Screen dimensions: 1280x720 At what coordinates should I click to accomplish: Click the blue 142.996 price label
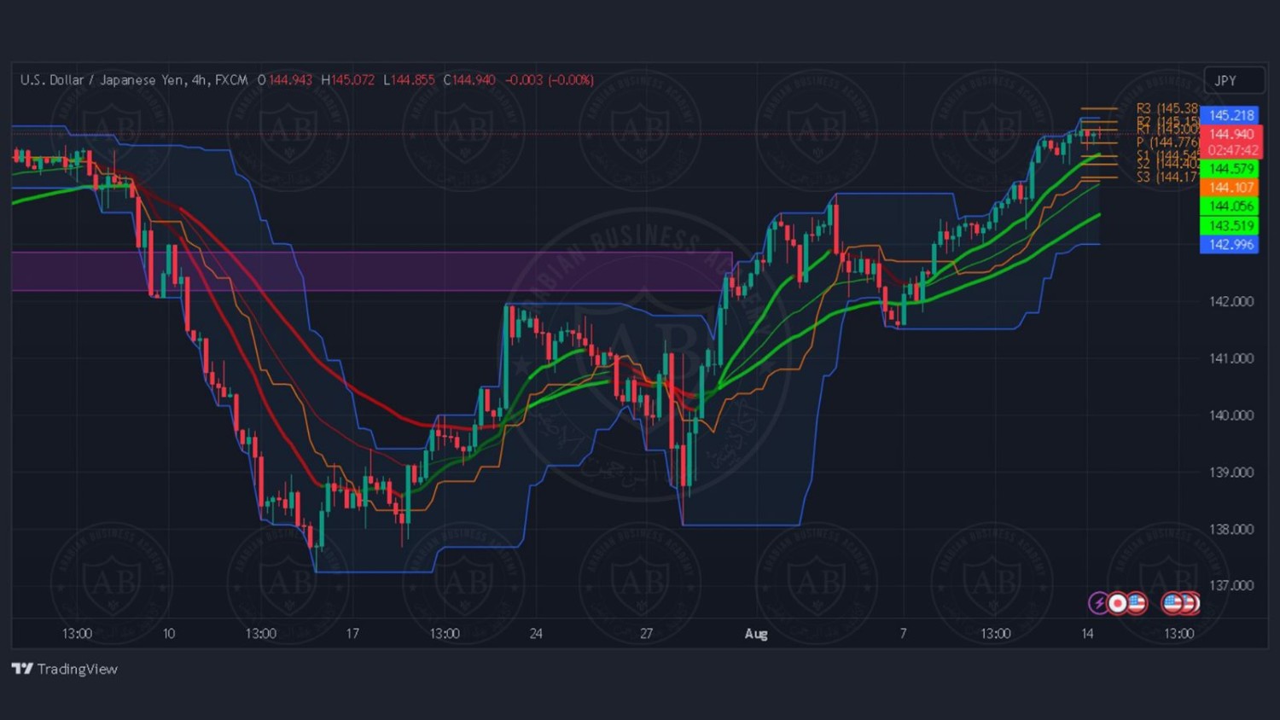[1230, 245]
